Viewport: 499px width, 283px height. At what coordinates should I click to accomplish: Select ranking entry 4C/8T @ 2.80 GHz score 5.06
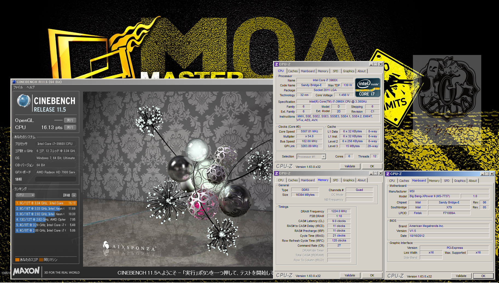[x=46, y=231]
